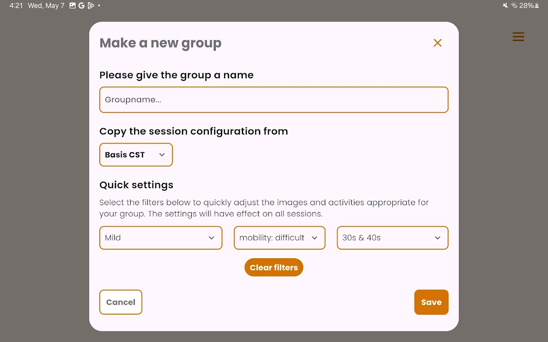Tap the 4:21 clock in status bar
The height and width of the screenshot is (342, 548).
pyautogui.click(x=16, y=6)
